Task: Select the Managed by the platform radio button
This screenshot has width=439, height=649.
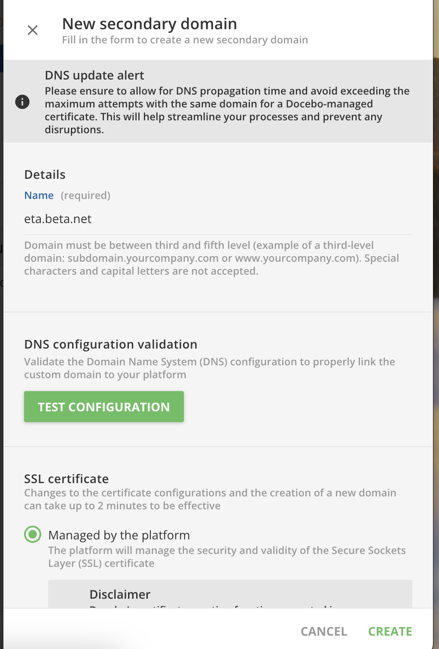Action: (33, 535)
